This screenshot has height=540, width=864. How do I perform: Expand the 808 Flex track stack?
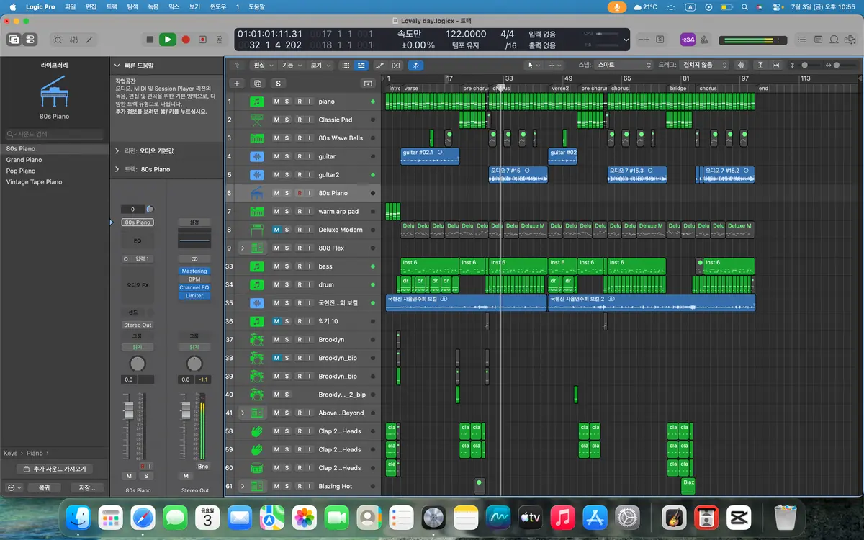(243, 248)
